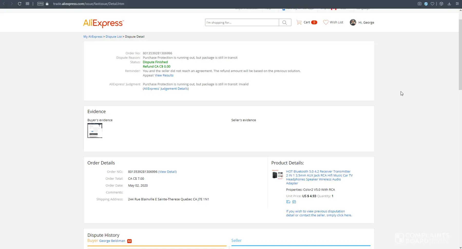Viewport: 462px width, 249px height.
Task: Focus the "I'm shopping for..." search field
Action: click(x=242, y=23)
